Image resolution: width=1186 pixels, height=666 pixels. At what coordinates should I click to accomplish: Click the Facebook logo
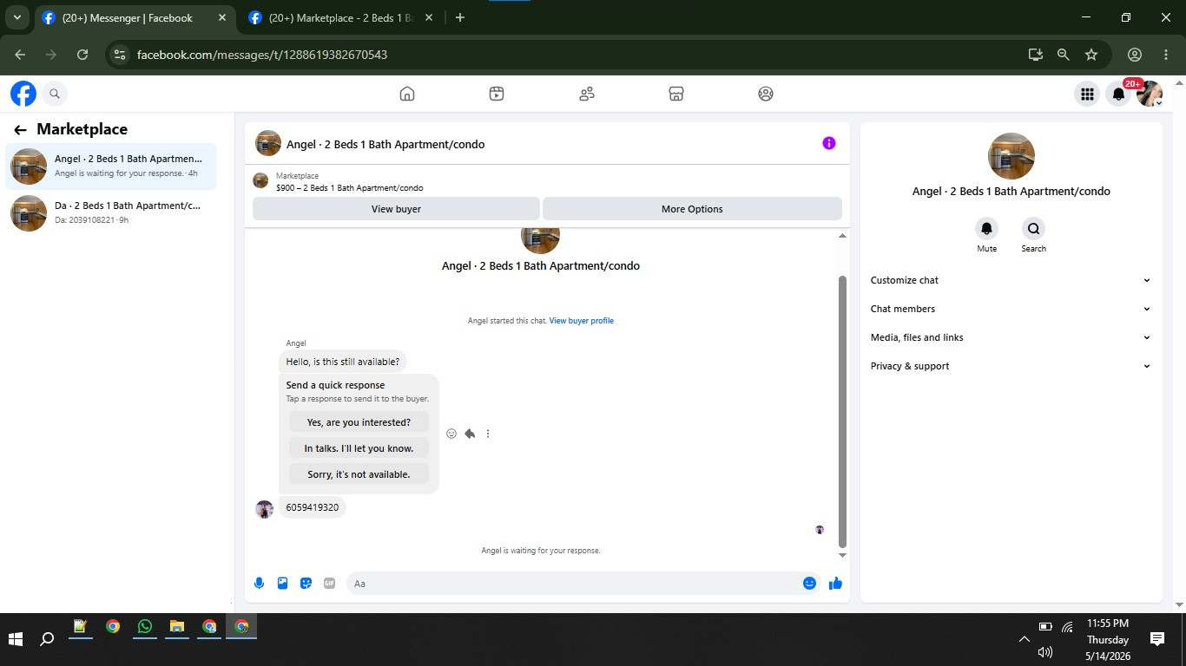23,94
